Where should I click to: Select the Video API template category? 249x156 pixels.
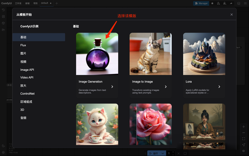pyautogui.click(x=39, y=77)
